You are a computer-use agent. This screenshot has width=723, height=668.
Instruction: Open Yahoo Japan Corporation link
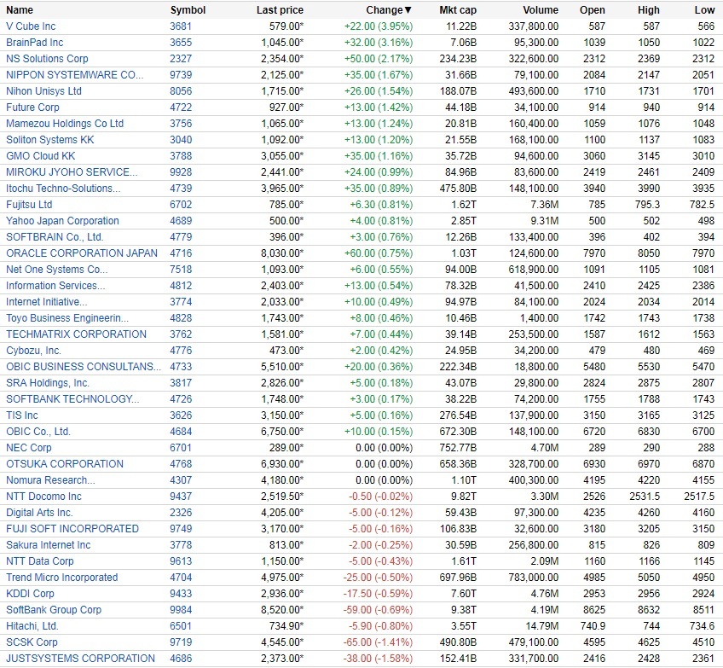point(62,220)
